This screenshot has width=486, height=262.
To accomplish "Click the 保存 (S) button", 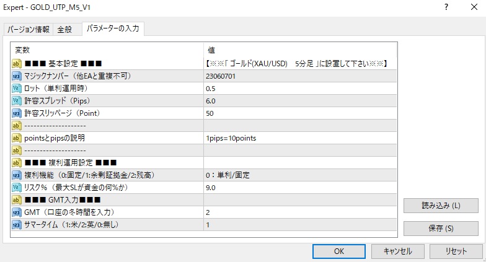I will coord(441,228).
